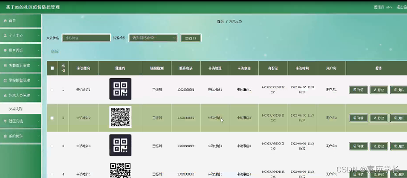Click 首页 in the breadcrumb
407x178 pixels.
coord(220,21)
